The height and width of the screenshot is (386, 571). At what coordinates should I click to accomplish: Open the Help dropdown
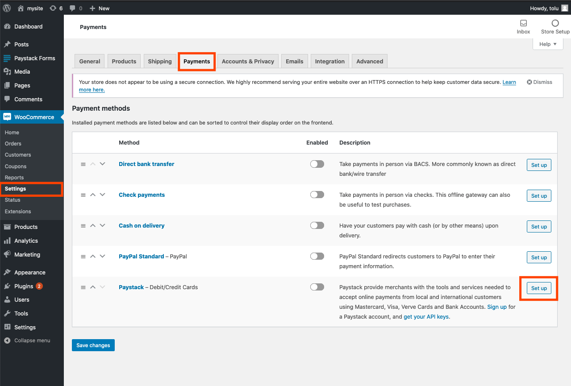[x=547, y=44]
